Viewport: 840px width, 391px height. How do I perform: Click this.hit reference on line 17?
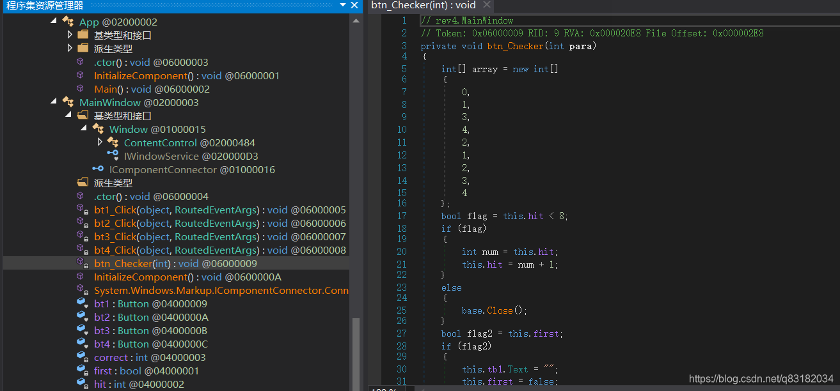pyautogui.click(x=523, y=216)
